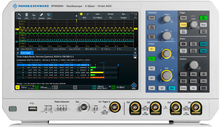Select the Power Analysis tab
The width and height of the screenshot is (223, 127).
[x=26, y=53]
